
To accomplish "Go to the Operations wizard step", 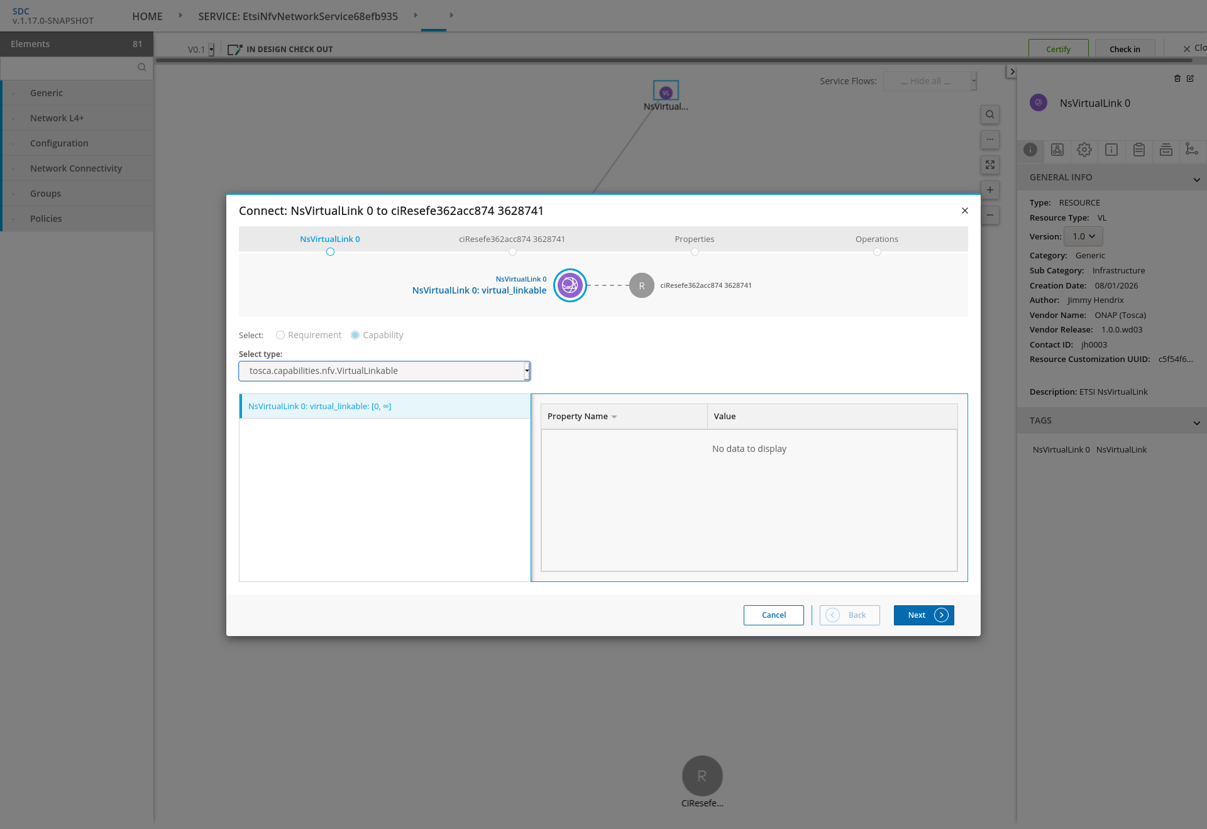I will pos(876,239).
